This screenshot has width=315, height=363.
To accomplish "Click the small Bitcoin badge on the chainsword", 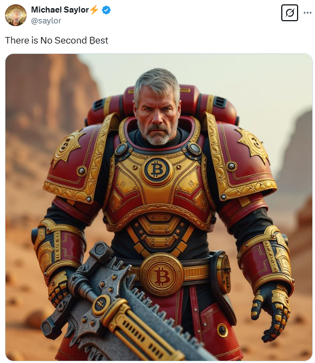I will click(x=100, y=303).
